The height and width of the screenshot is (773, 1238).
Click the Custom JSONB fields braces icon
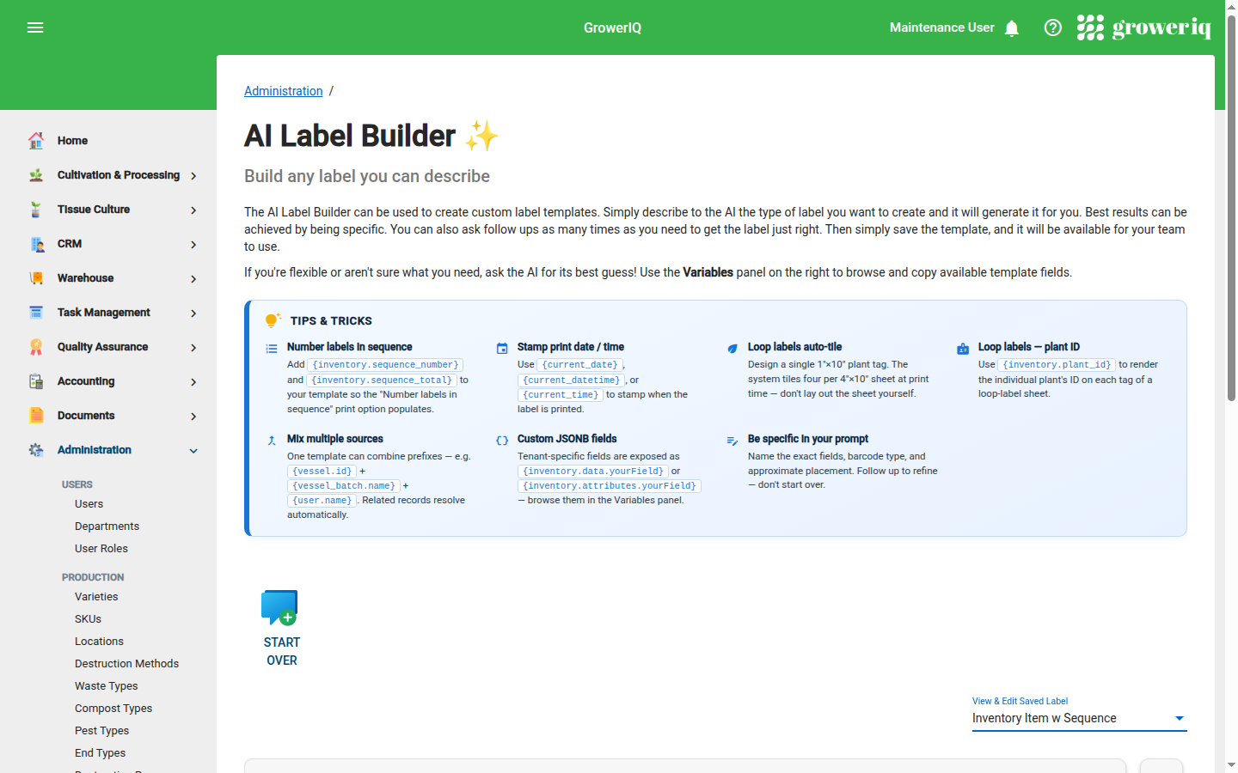[502, 441]
